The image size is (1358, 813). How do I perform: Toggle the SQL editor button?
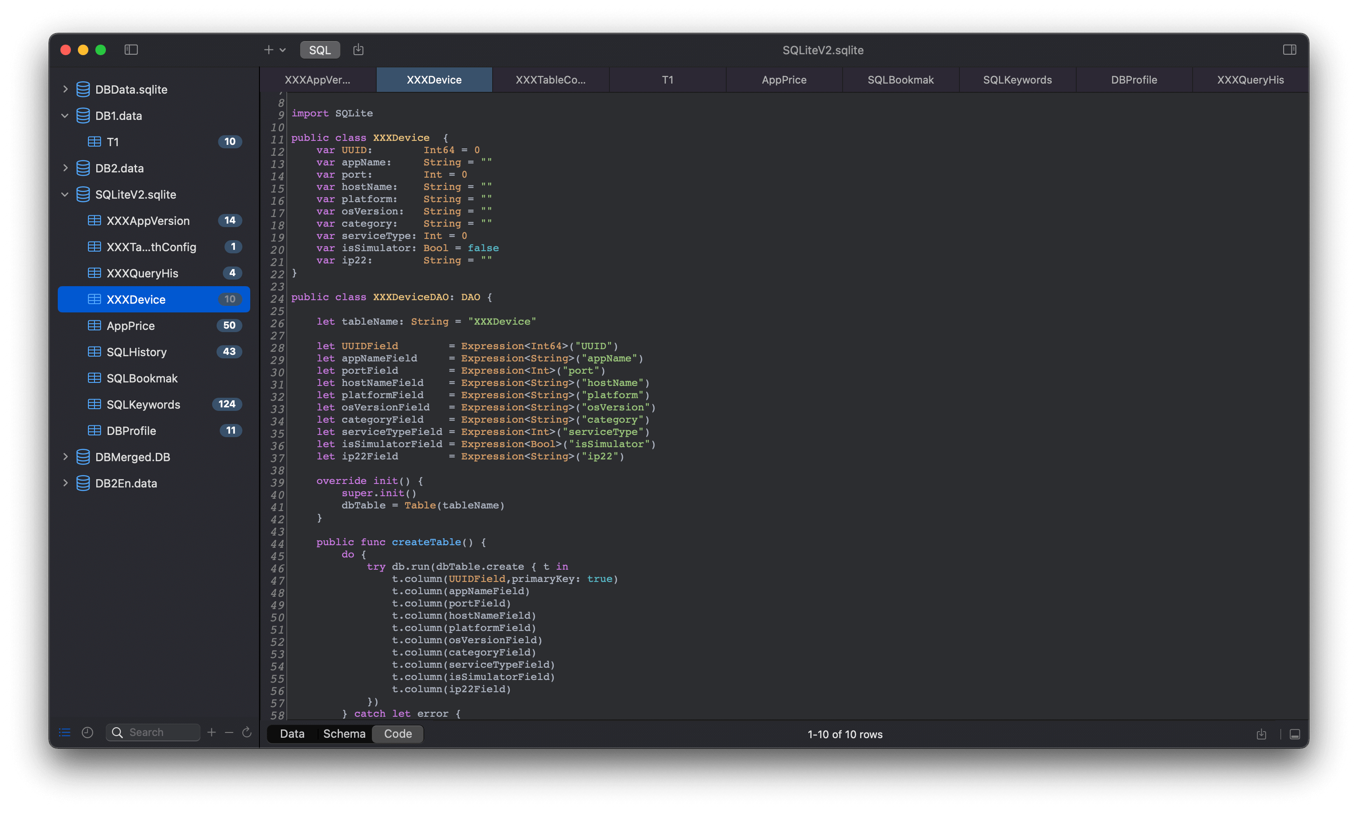(x=320, y=50)
